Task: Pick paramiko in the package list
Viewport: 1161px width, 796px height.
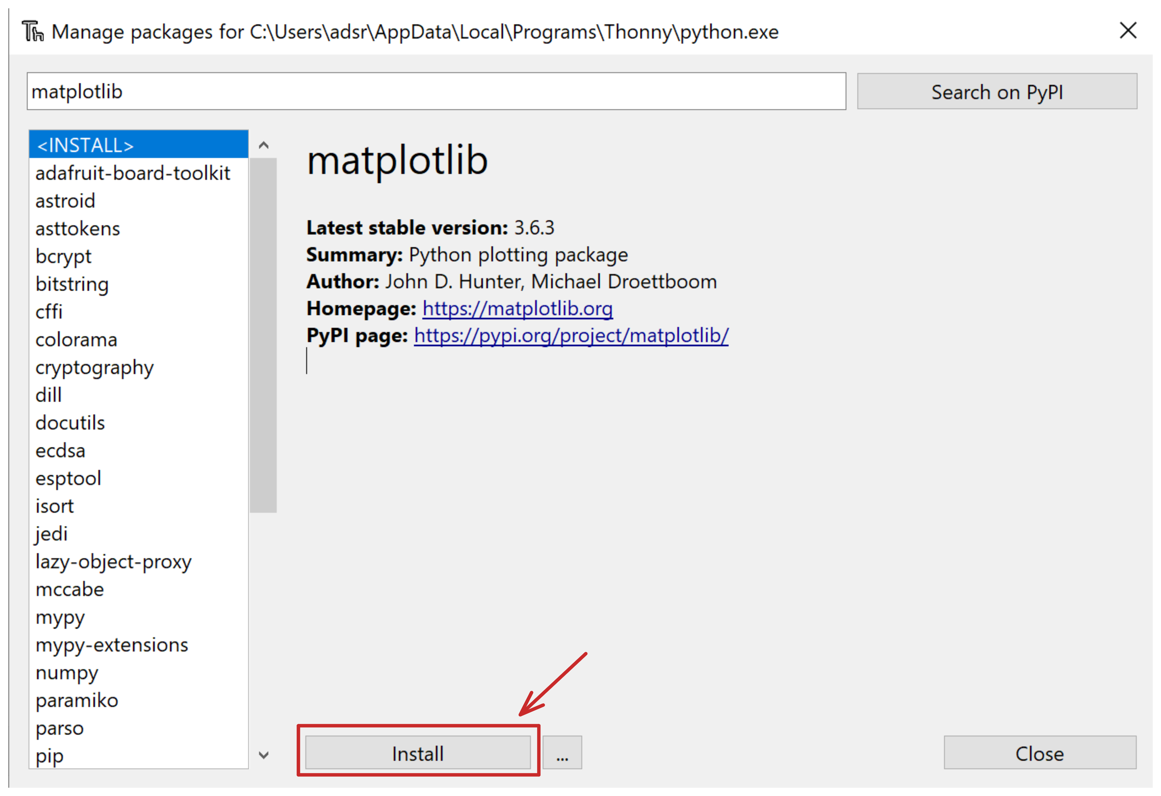Action: pyautogui.click(x=138, y=700)
